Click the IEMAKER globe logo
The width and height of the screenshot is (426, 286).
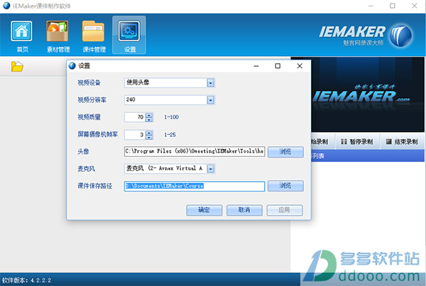tap(400, 35)
